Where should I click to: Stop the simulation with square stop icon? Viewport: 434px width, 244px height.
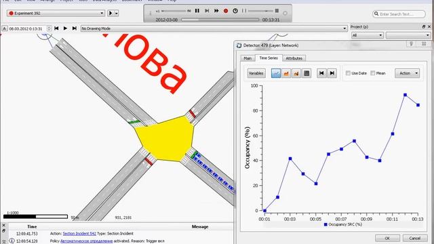click(277, 11)
